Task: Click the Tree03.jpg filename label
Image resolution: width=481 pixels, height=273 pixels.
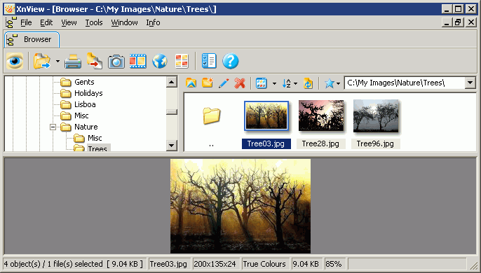Action: click(x=266, y=143)
